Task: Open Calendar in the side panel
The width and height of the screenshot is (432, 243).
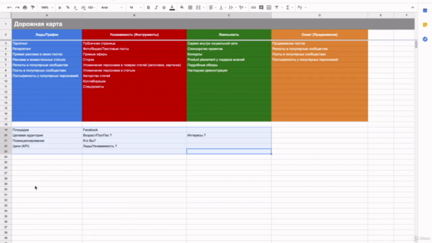Action: pyautogui.click(x=425, y=11)
